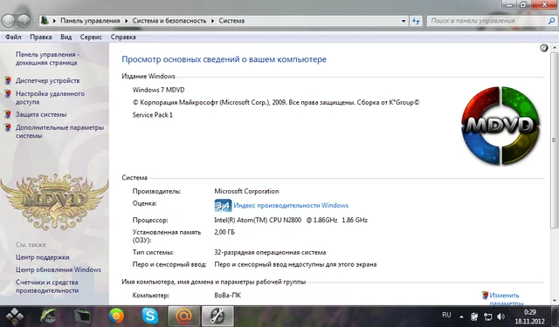Click the volume speaker tray icon

[x=500, y=317]
